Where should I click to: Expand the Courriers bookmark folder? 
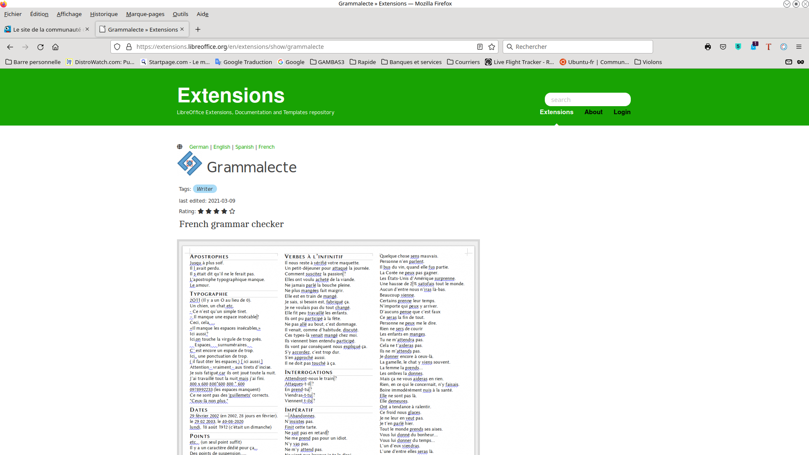click(463, 62)
